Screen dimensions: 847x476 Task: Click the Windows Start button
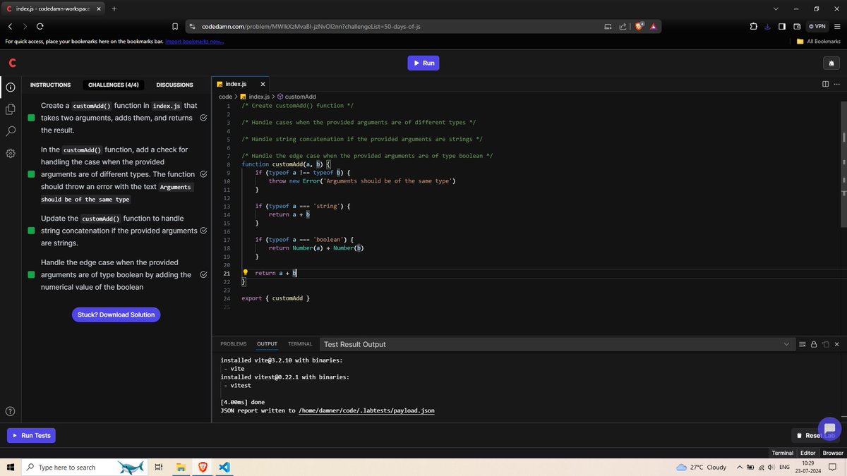point(11,467)
